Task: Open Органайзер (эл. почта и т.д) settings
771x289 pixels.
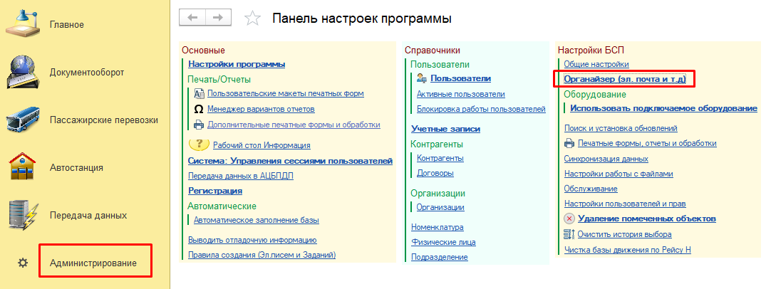Action: (624, 79)
